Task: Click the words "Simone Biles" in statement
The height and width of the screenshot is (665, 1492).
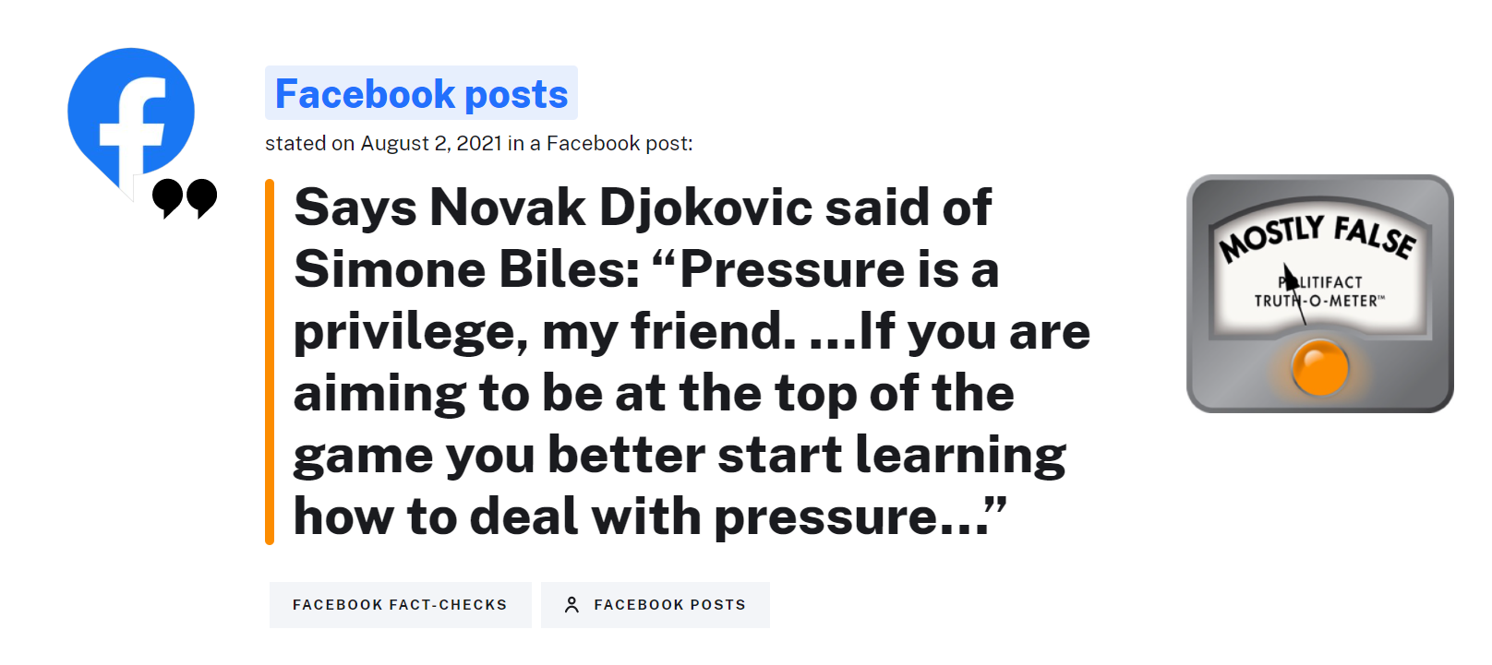Action: tap(467, 269)
